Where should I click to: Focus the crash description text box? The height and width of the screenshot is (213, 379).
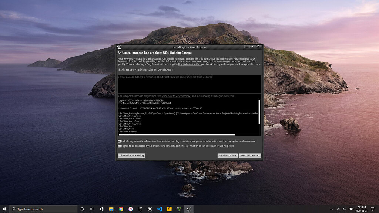[x=189, y=84]
